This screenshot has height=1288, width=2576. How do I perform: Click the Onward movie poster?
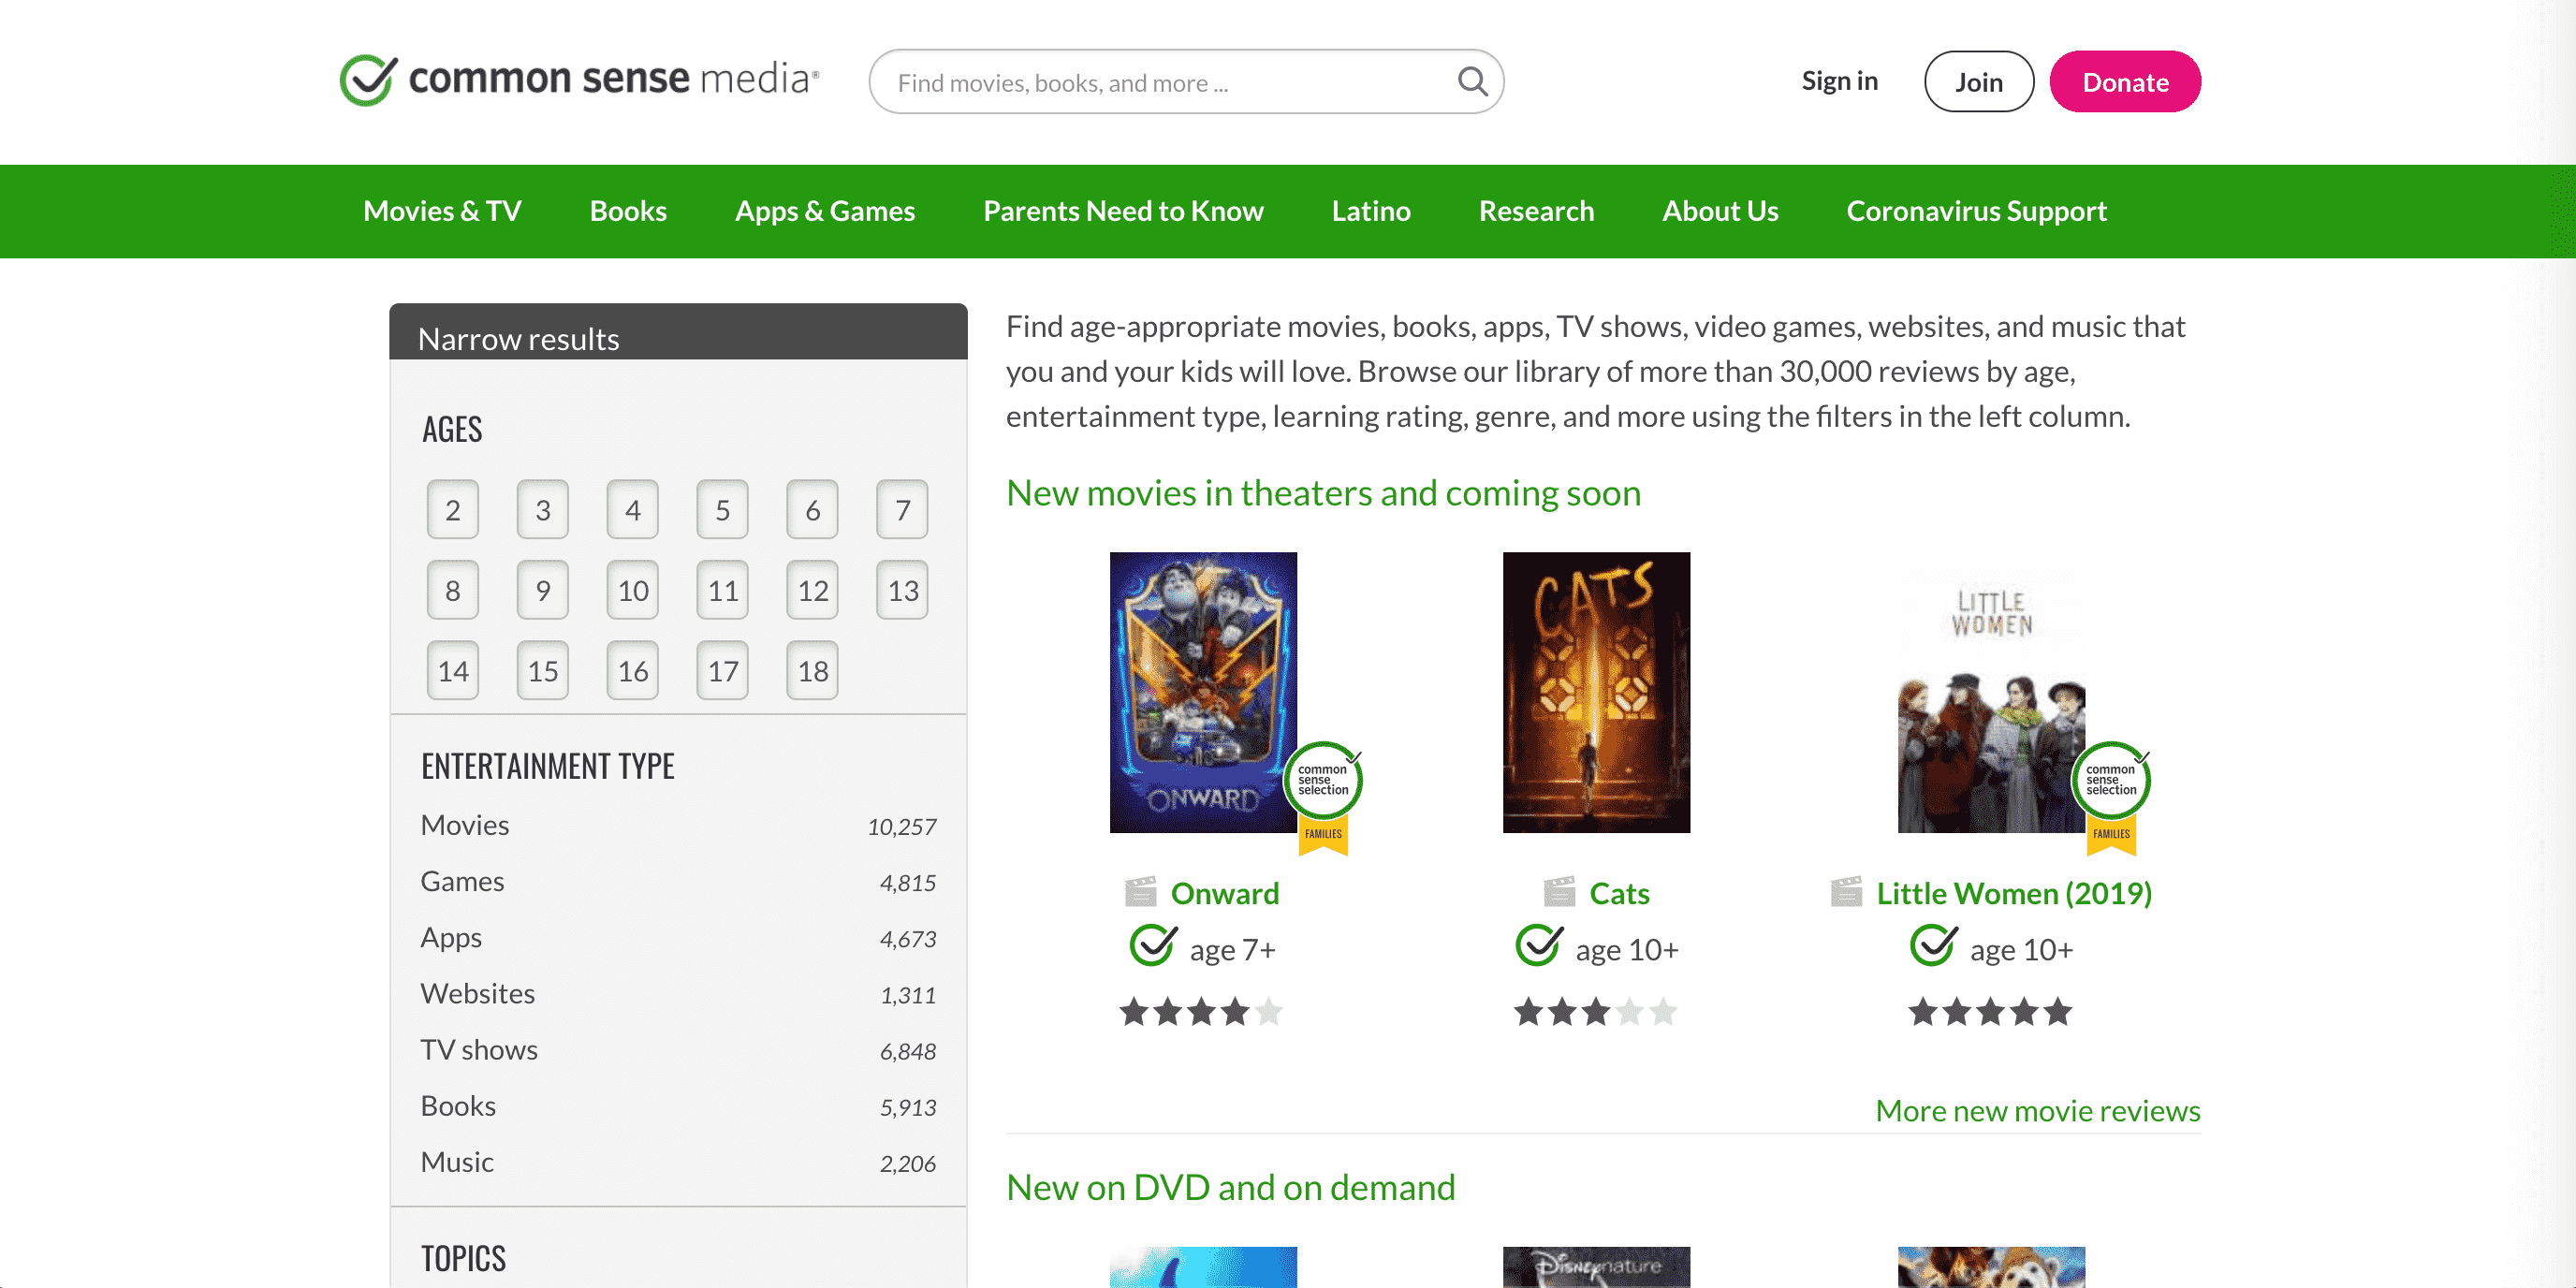click(x=1203, y=692)
